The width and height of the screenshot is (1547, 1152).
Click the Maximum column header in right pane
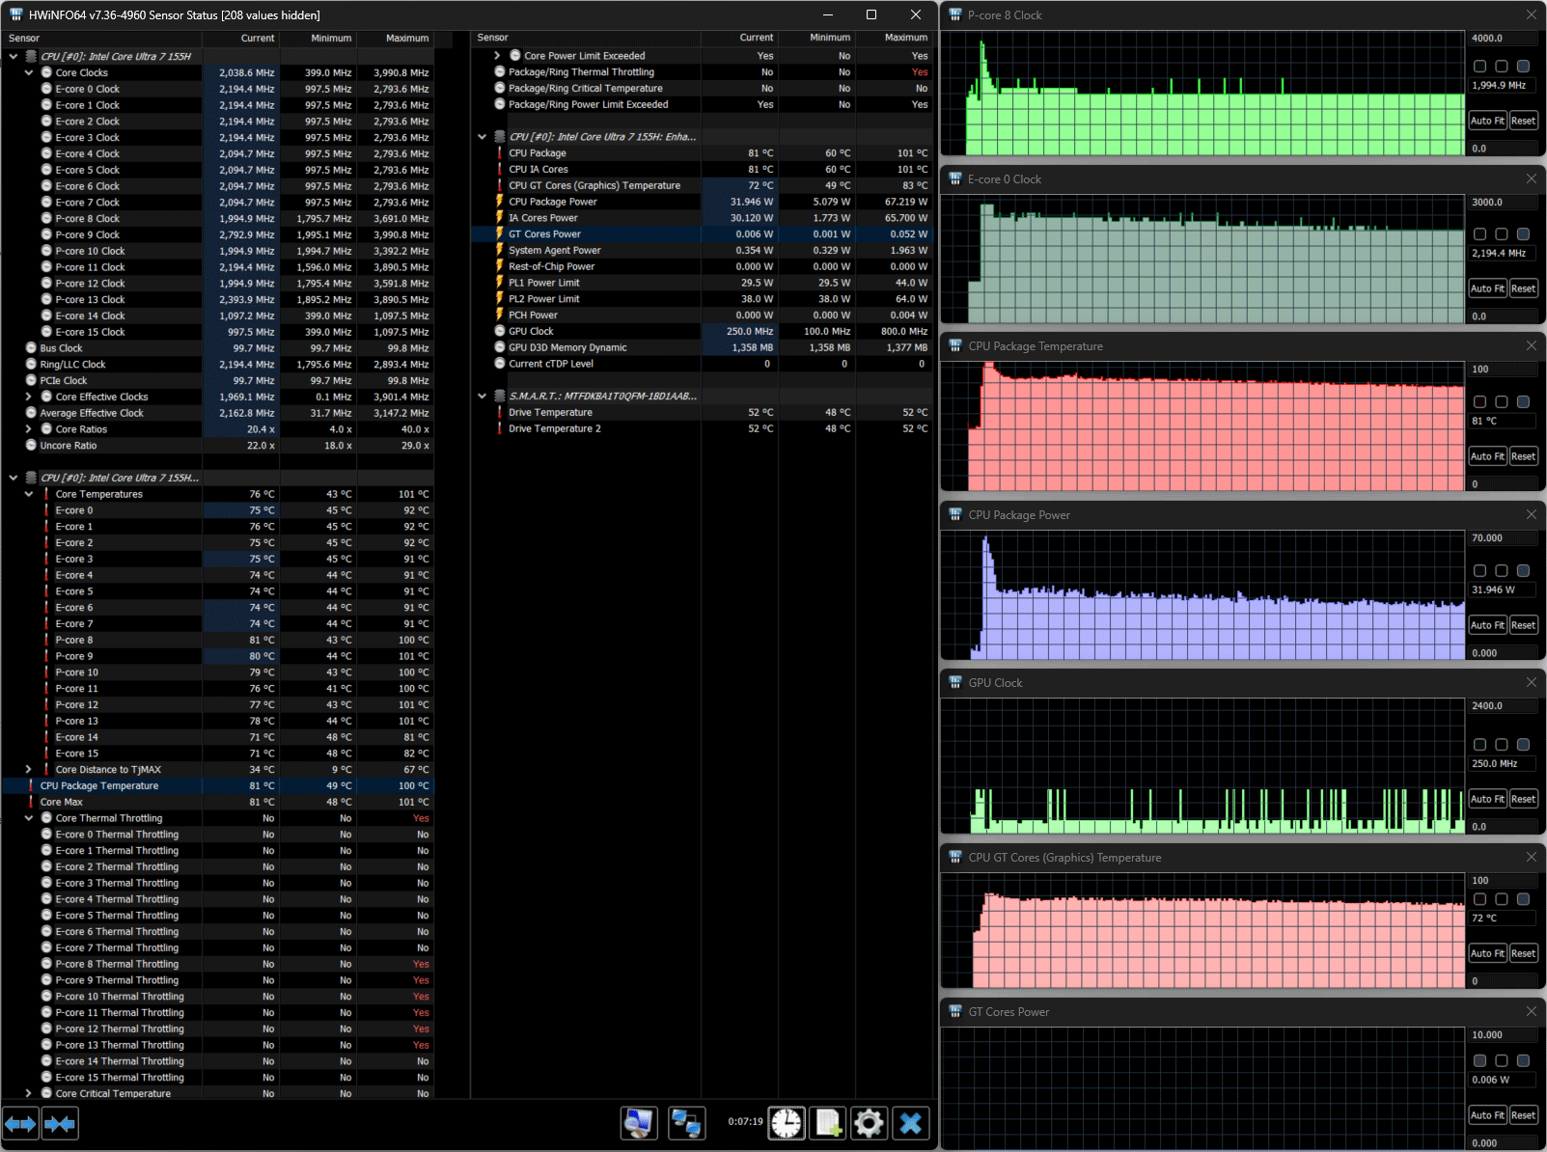[x=894, y=38]
